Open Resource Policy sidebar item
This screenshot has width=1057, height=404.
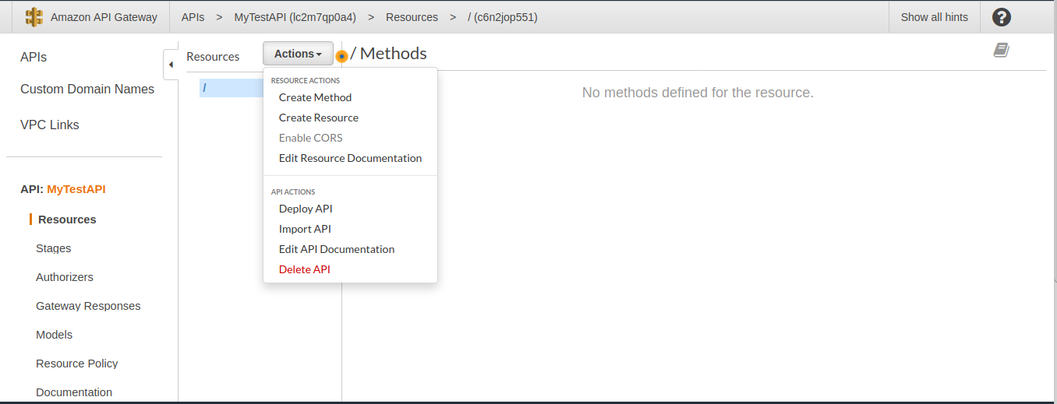pos(77,364)
